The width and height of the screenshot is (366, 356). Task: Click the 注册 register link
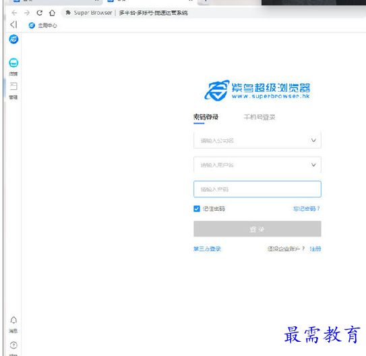click(315, 249)
